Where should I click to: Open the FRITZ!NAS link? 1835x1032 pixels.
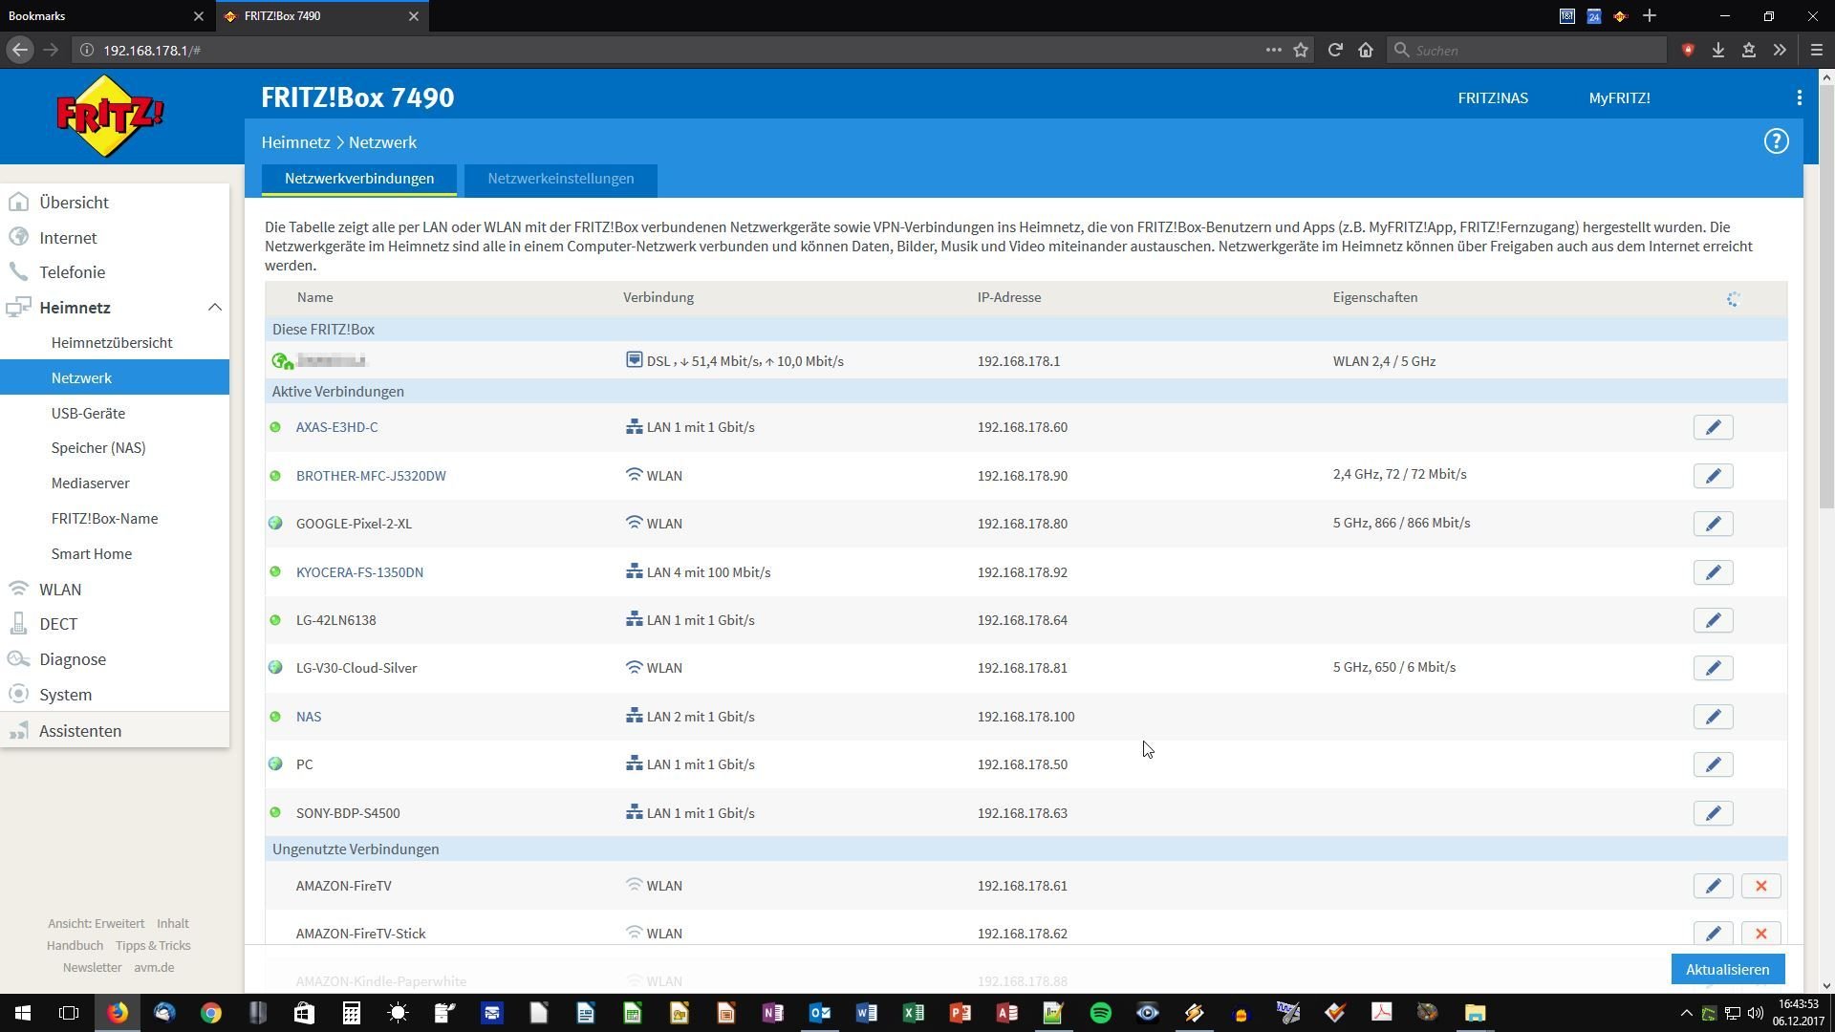point(1493,98)
